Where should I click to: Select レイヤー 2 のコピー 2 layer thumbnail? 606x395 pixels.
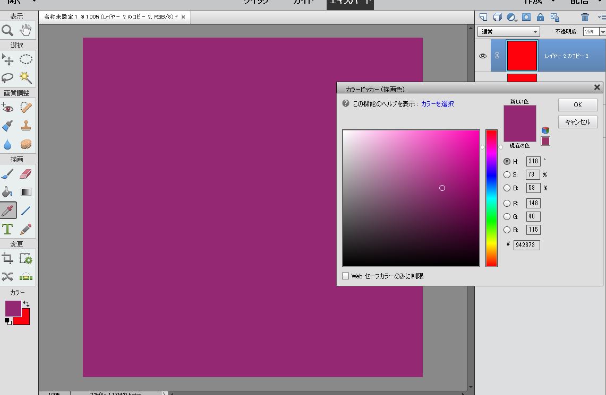click(x=522, y=56)
